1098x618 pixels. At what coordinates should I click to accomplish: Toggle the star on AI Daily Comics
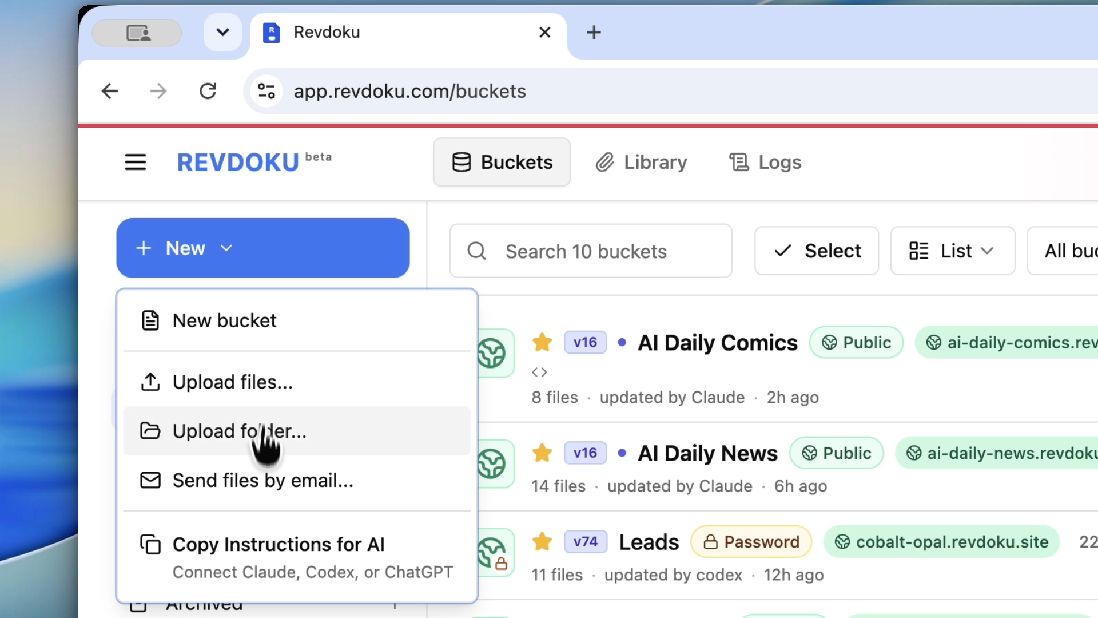click(x=542, y=342)
